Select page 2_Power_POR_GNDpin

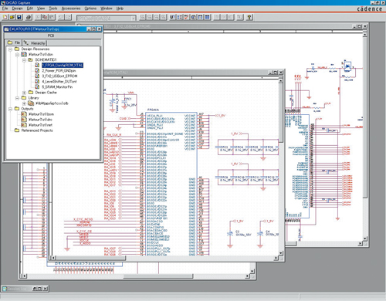(x=59, y=70)
